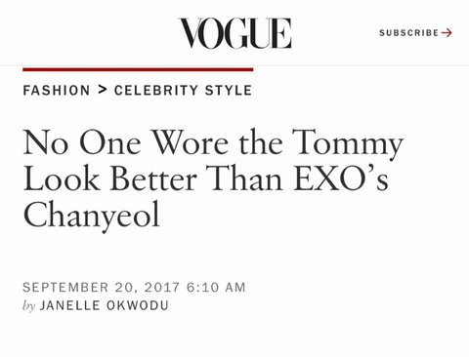Click the word SUBSCRIBE text itself
This screenshot has width=469, height=357.
pyautogui.click(x=409, y=33)
